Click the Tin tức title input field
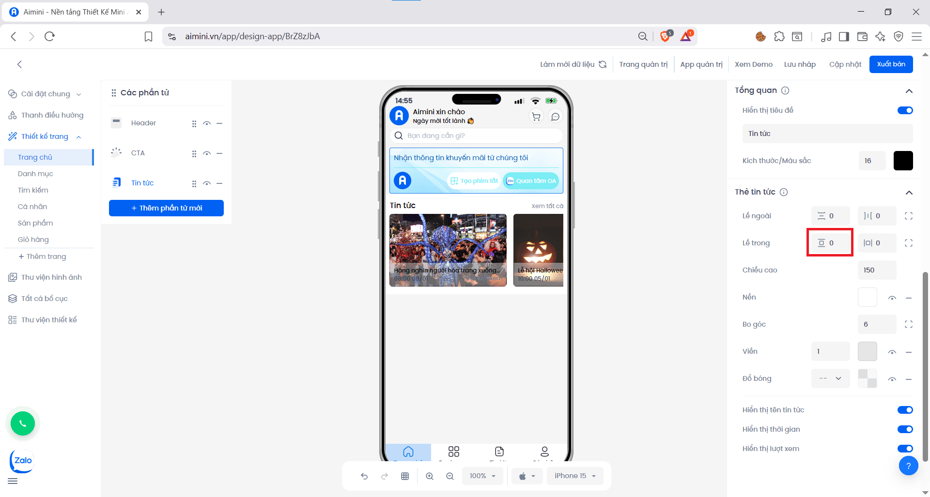The image size is (930, 497). pos(827,134)
